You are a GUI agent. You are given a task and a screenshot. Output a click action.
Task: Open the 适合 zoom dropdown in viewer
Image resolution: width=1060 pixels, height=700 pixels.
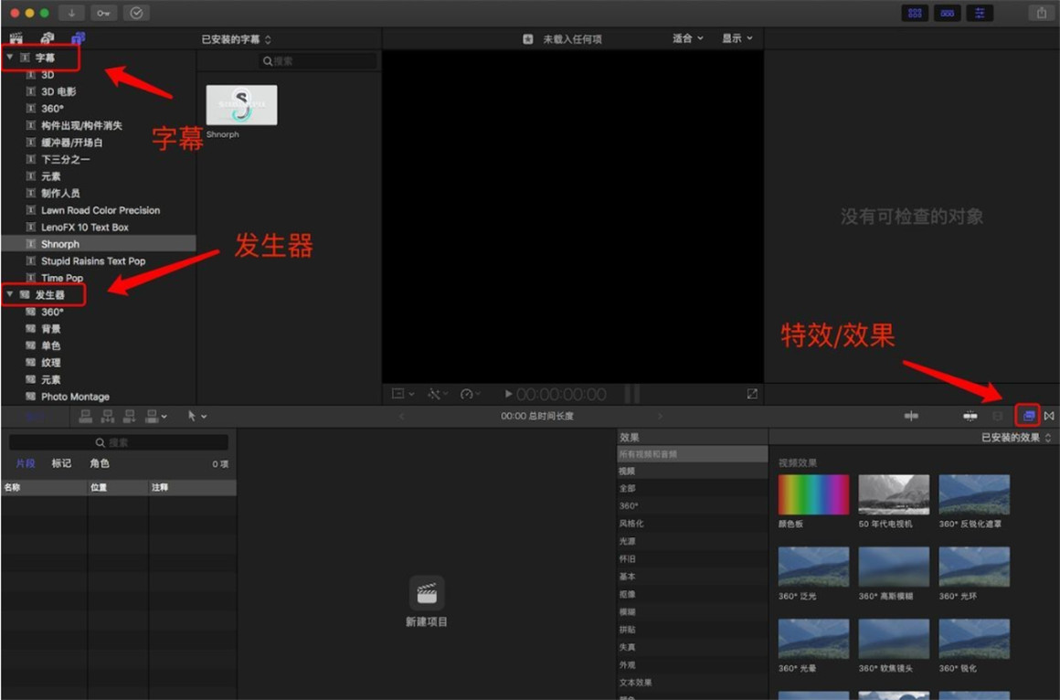688,38
